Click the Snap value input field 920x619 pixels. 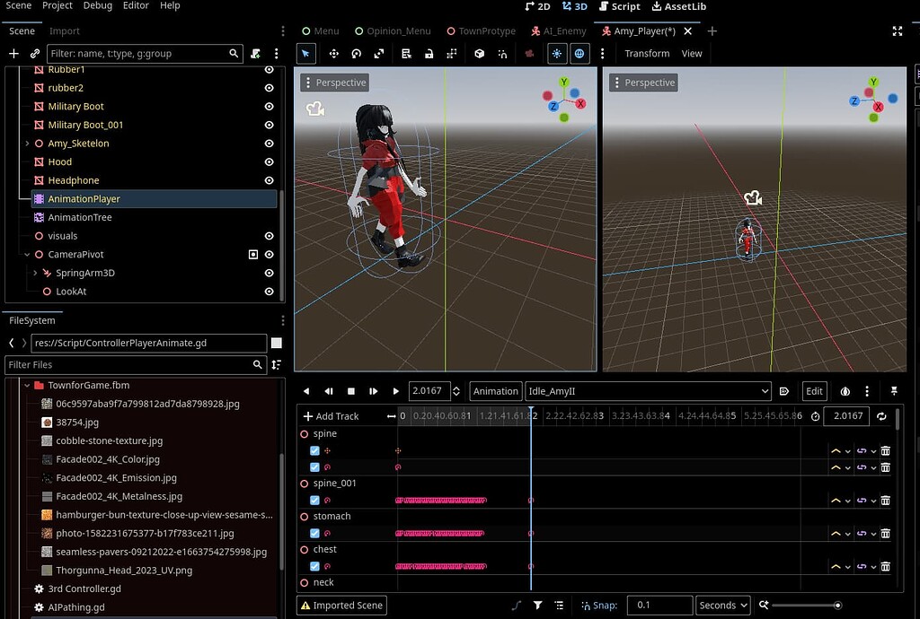coord(659,605)
